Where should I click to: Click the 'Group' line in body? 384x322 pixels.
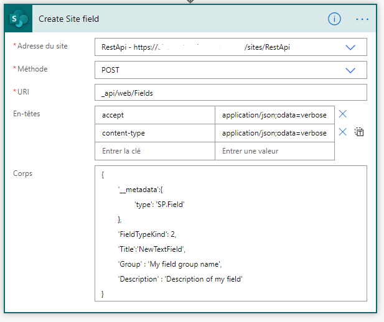(170, 264)
